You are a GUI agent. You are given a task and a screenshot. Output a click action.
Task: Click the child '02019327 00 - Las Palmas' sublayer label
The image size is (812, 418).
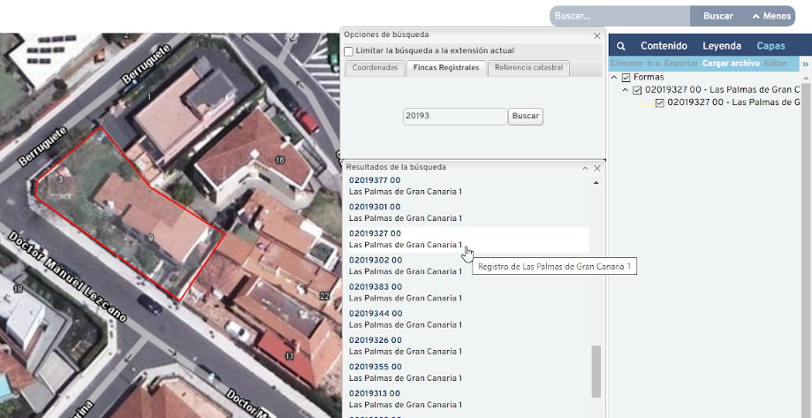point(734,103)
